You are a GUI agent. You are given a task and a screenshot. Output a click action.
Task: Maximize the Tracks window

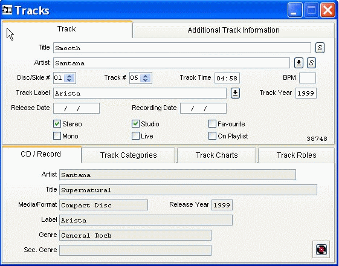[x=311, y=10]
